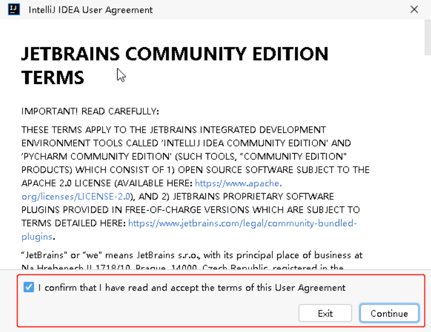Click the IntelliJ IDEA logo icon in title bar
Image resolution: width=431 pixels, height=332 pixels.
14,9
